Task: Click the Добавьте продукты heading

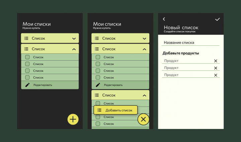Action: [181, 53]
